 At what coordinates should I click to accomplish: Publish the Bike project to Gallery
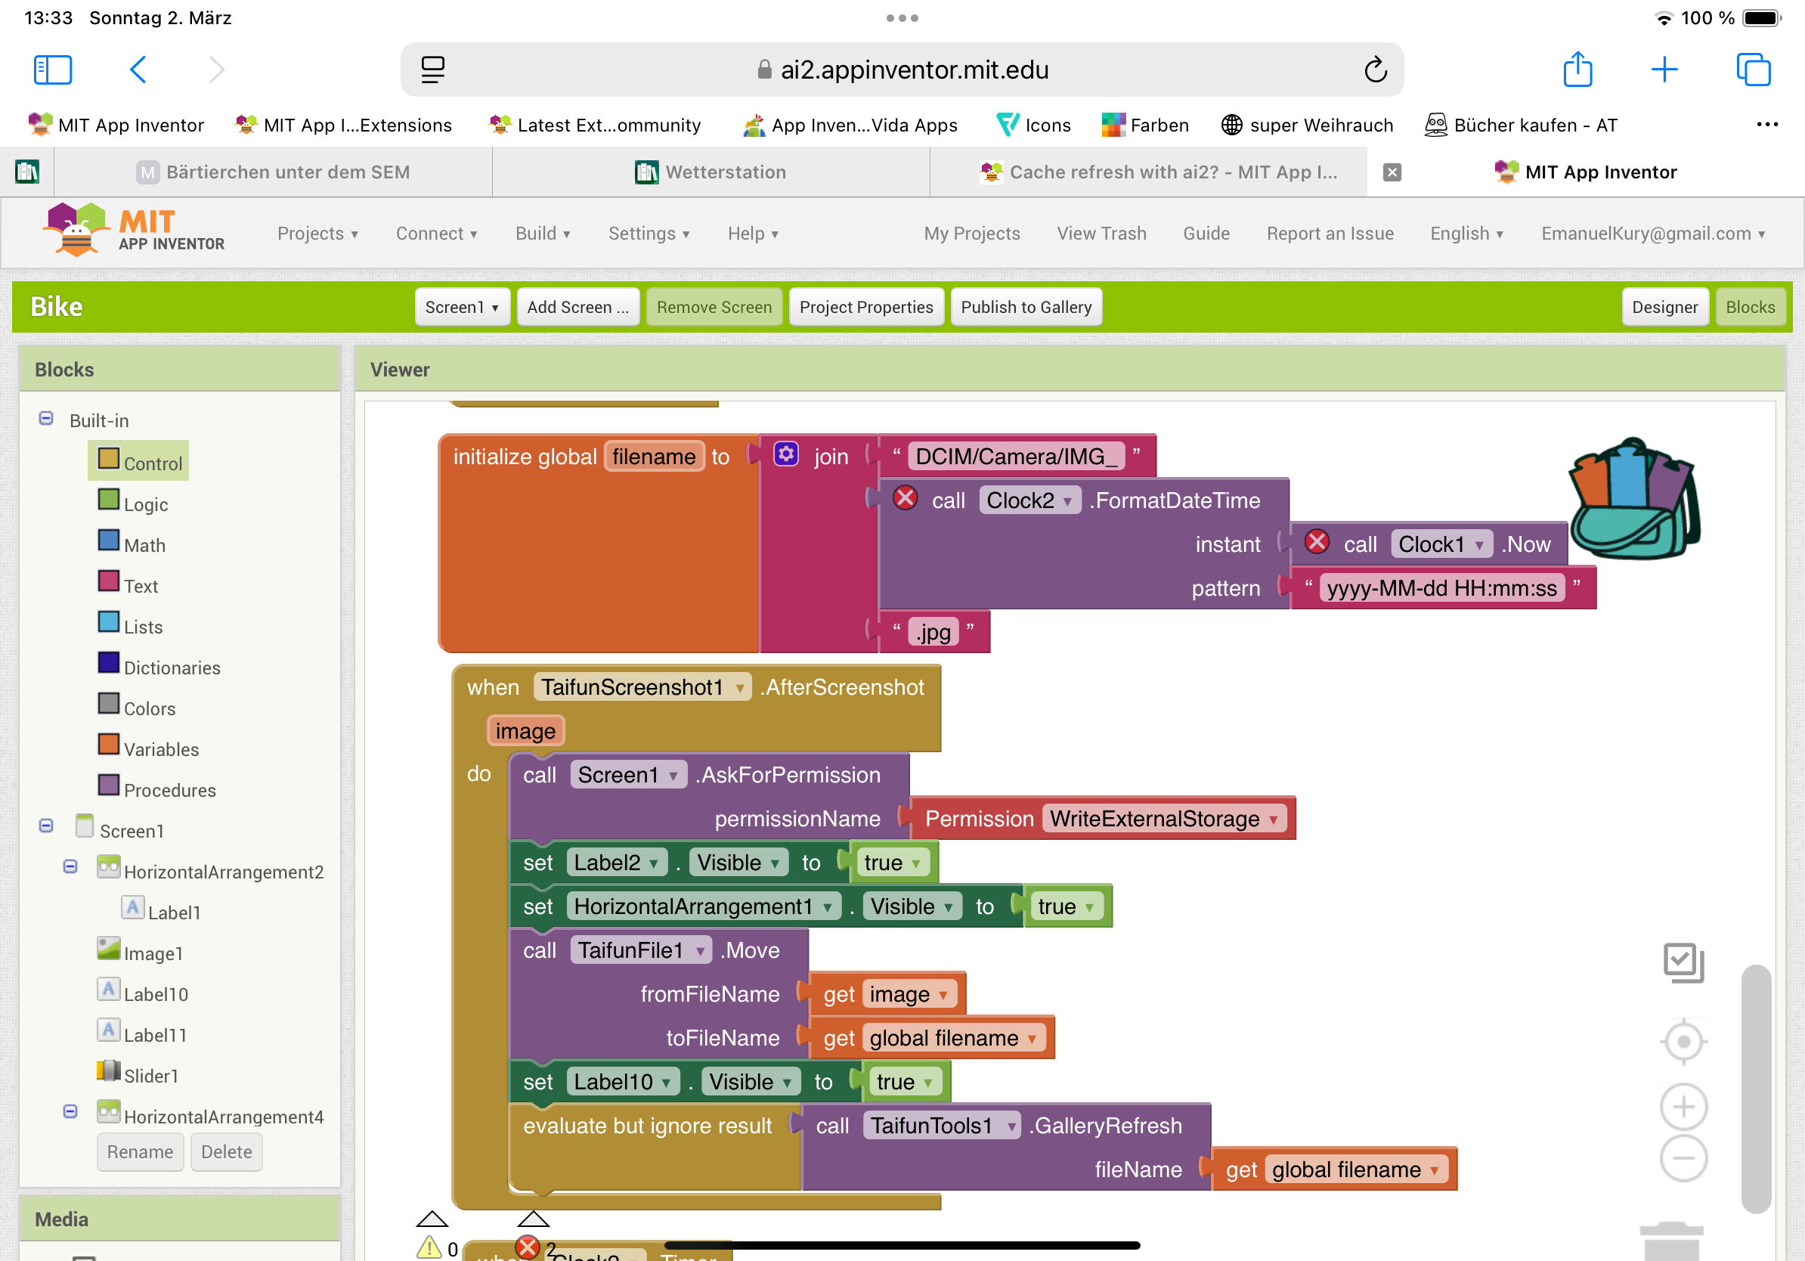tap(1026, 307)
